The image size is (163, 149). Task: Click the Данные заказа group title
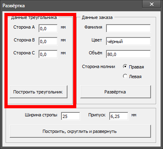pyautogui.click(x=97, y=17)
